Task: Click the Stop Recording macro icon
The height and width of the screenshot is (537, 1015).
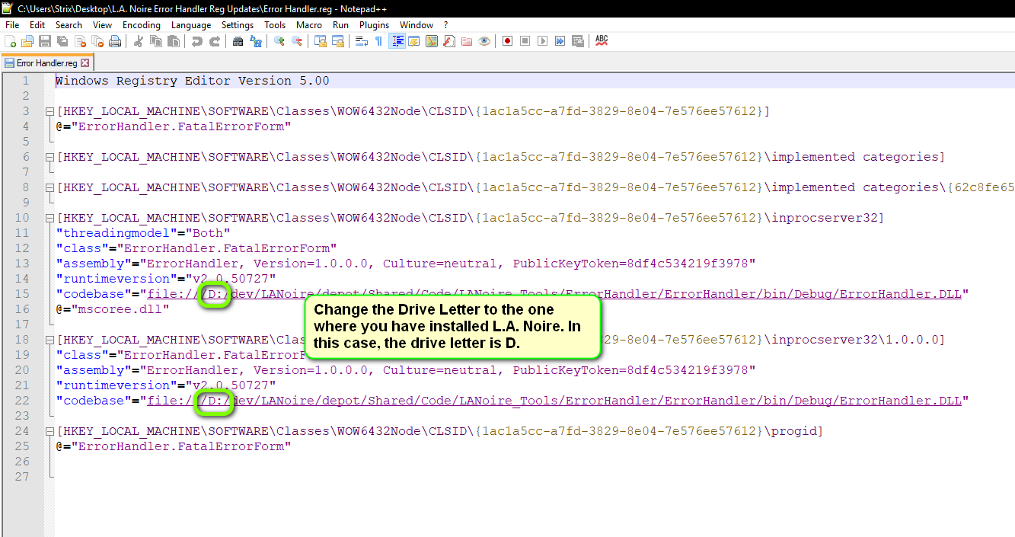Action: (525, 41)
